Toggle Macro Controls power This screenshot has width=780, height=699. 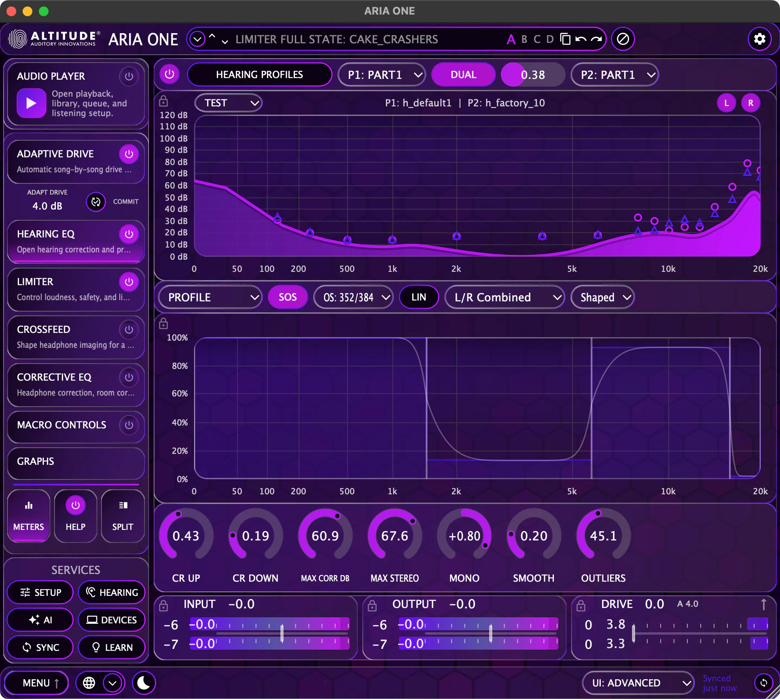point(129,425)
